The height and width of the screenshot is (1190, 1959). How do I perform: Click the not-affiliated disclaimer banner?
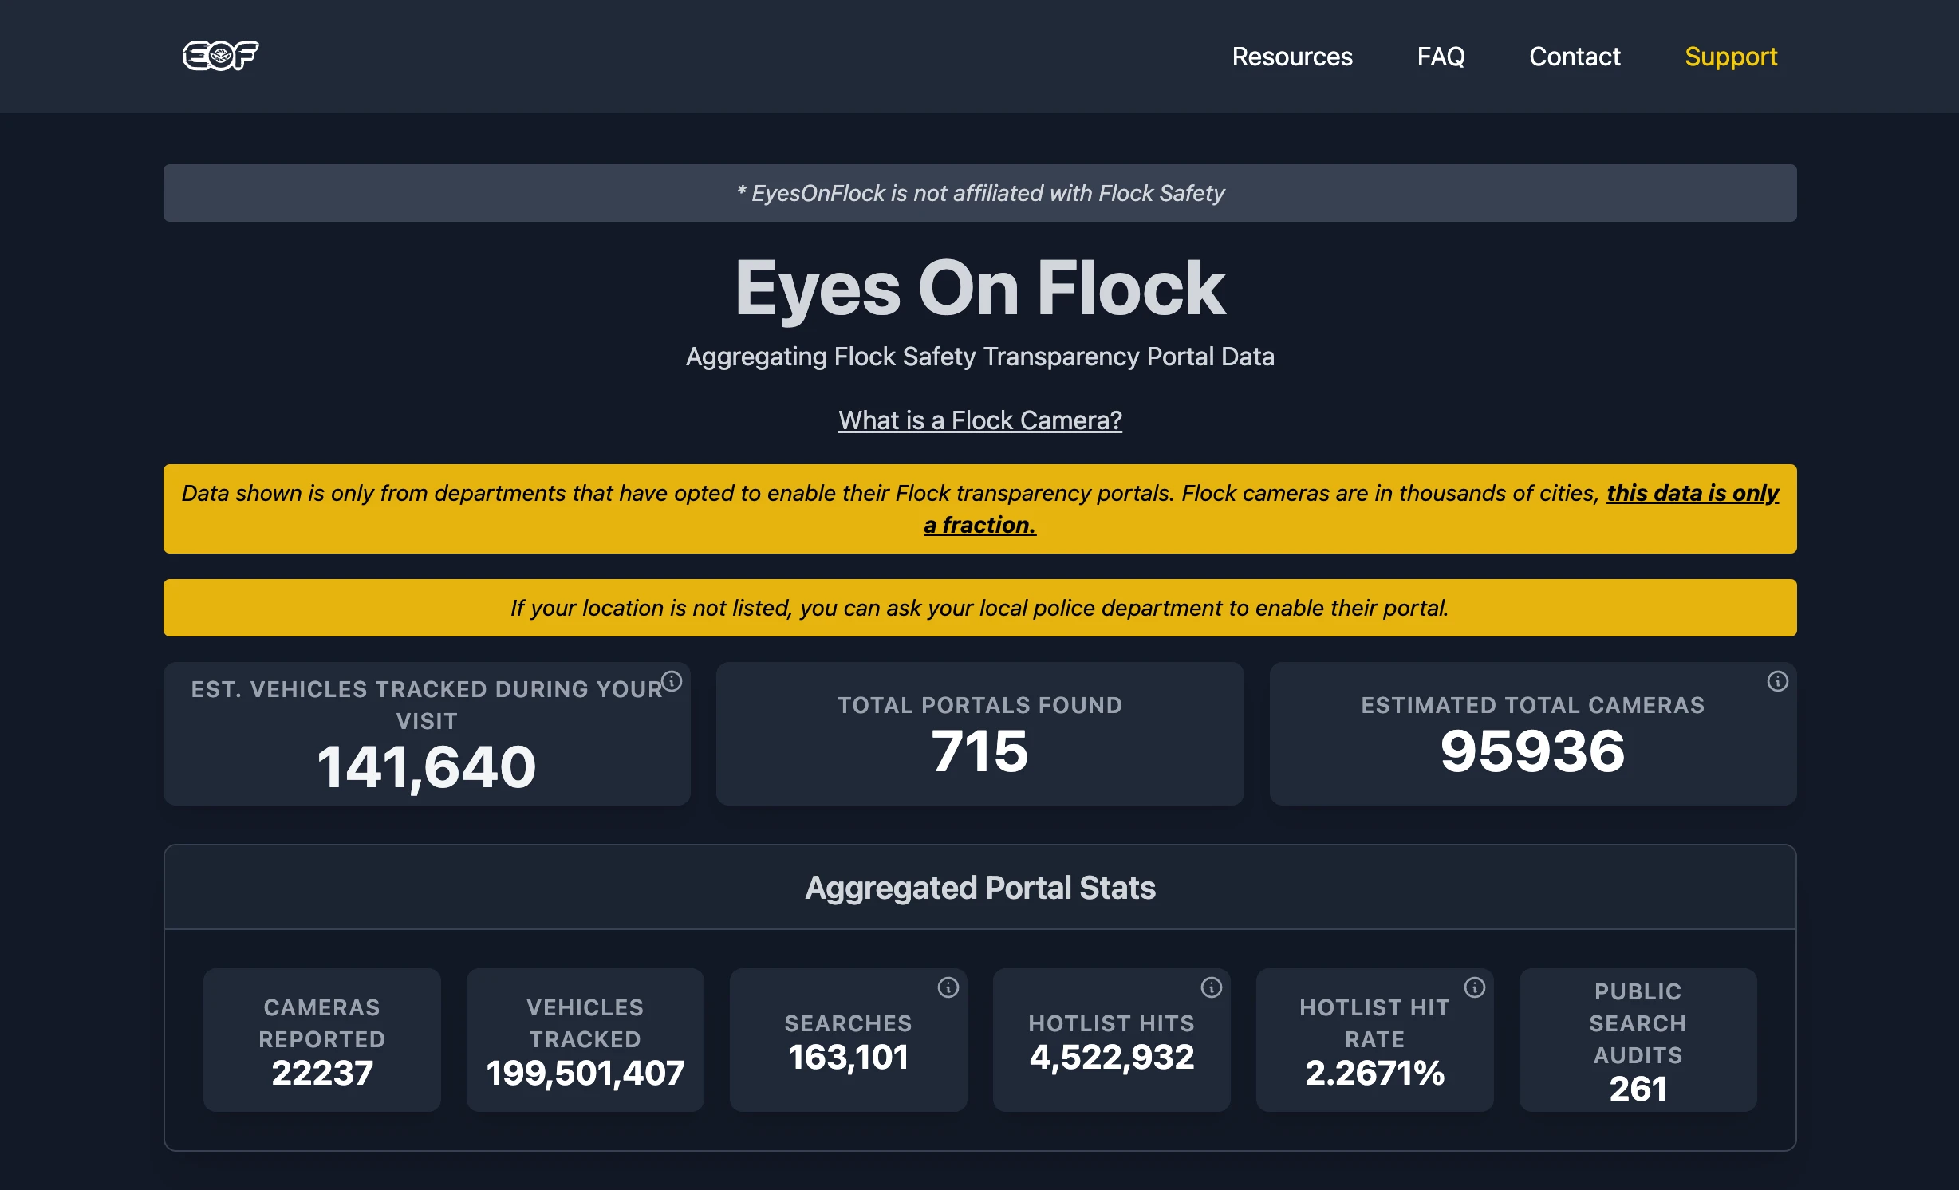click(979, 193)
